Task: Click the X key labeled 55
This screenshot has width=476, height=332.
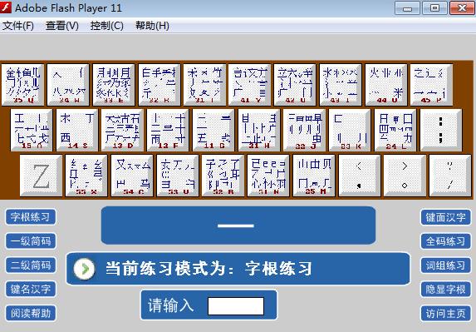Action: [86, 176]
